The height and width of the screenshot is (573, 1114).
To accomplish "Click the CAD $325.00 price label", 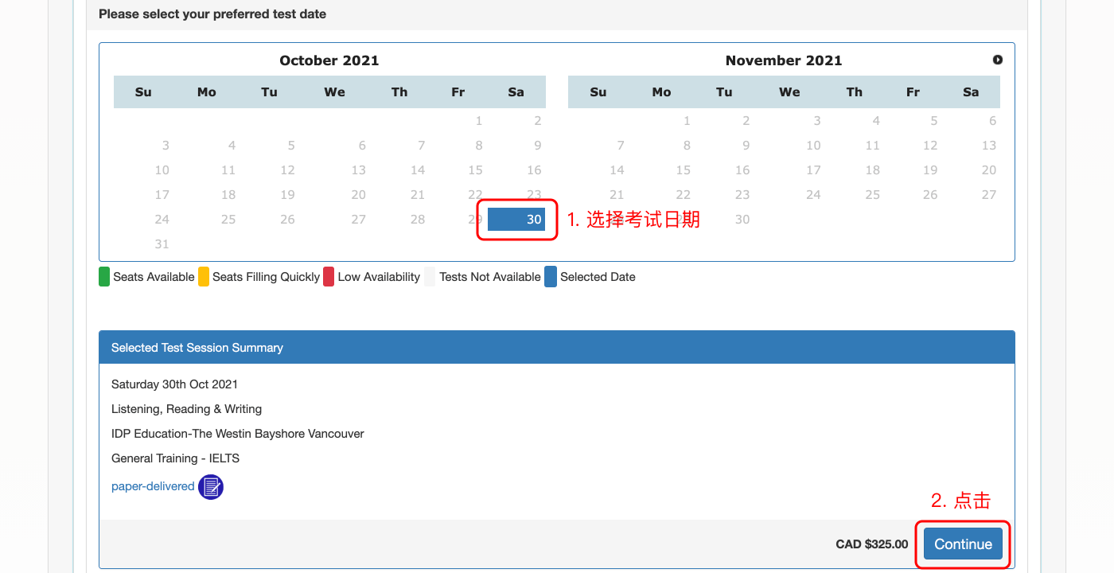I will (871, 544).
